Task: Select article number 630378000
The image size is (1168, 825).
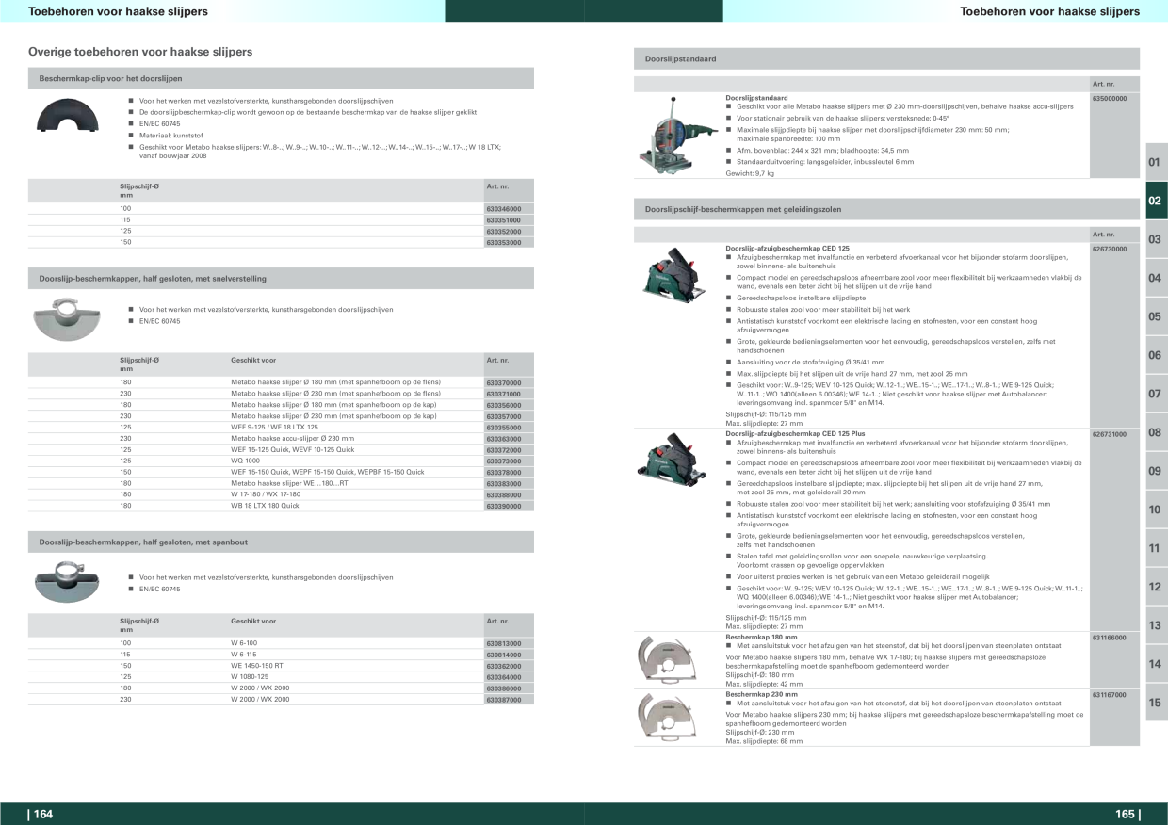Action: point(503,472)
